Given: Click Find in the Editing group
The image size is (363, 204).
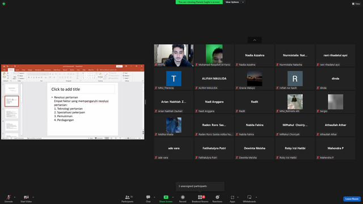Looking at the screenshot, I should [x=125, y=73].
